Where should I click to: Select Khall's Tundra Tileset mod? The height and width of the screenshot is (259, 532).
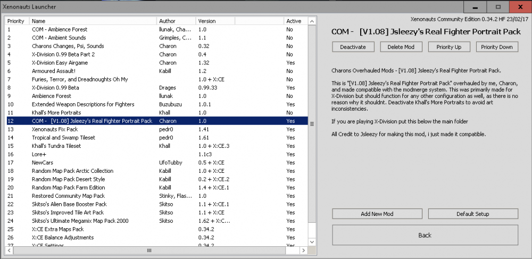157,146
